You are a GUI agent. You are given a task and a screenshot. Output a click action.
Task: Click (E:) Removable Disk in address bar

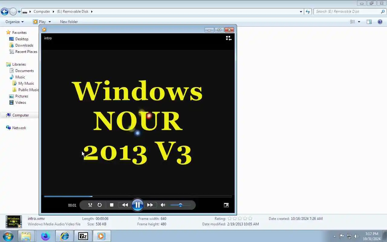73,11
